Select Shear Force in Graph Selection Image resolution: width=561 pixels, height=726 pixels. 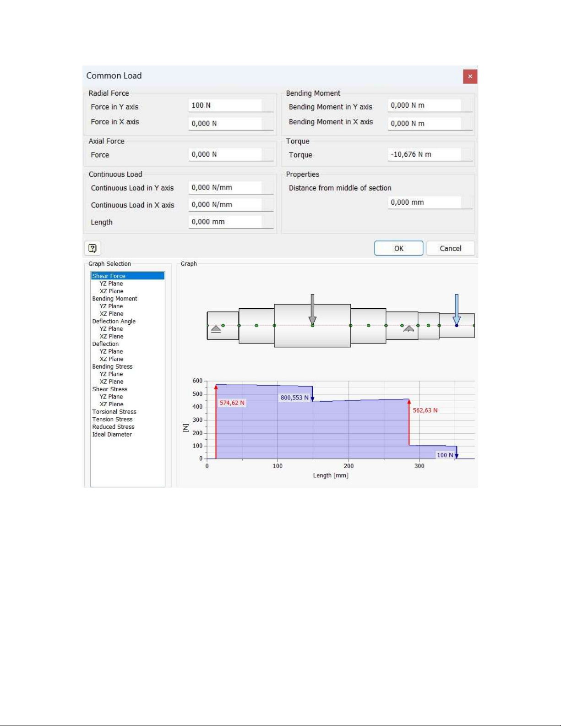[x=109, y=276]
